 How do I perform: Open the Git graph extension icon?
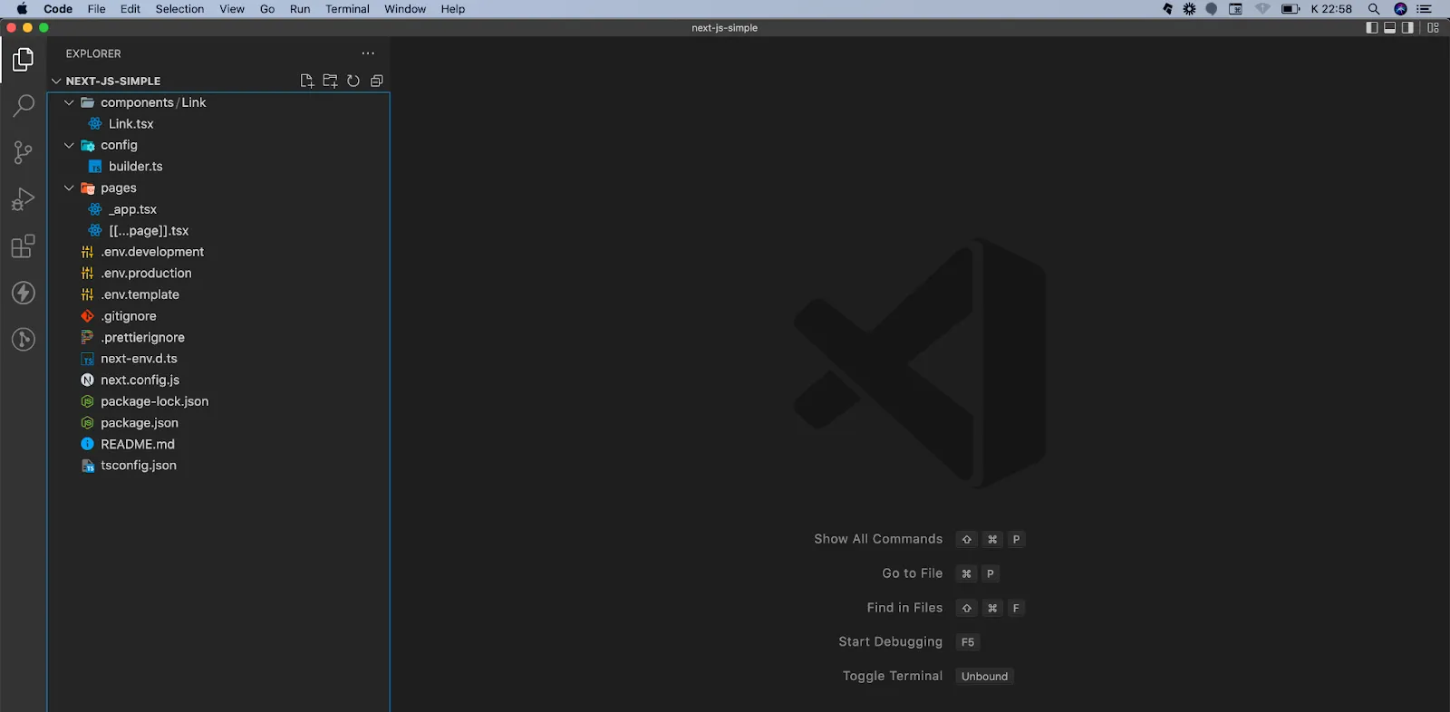24,340
